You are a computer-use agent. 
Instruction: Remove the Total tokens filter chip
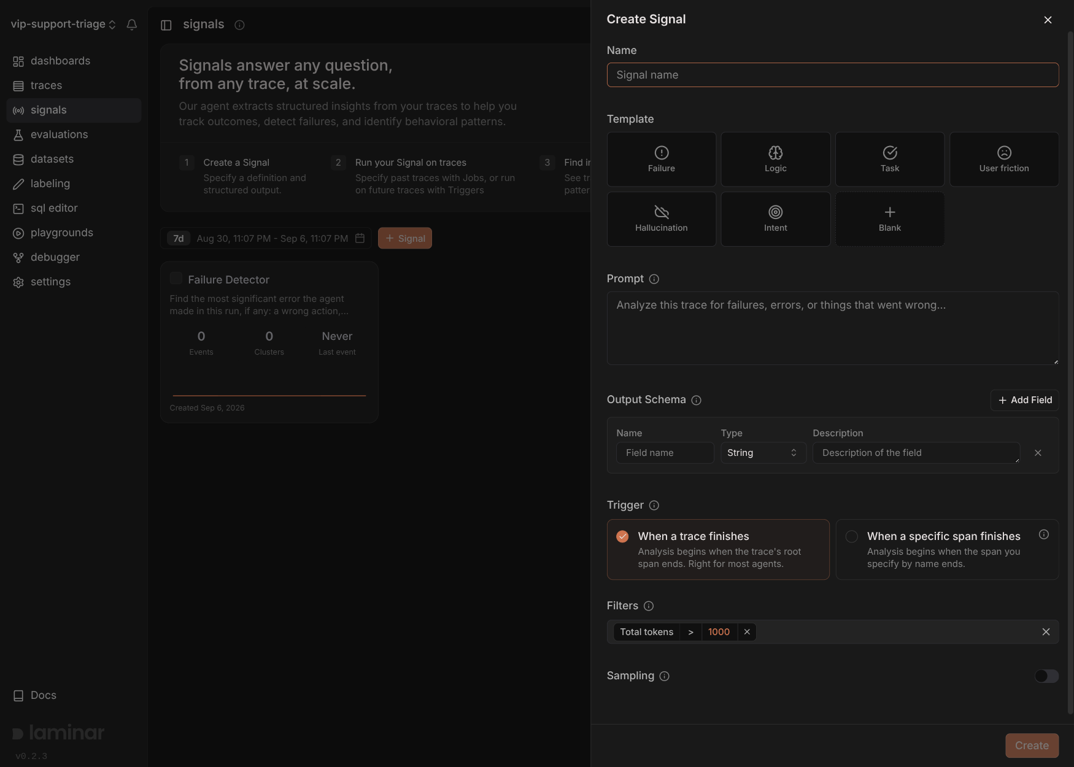coord(747,632)
